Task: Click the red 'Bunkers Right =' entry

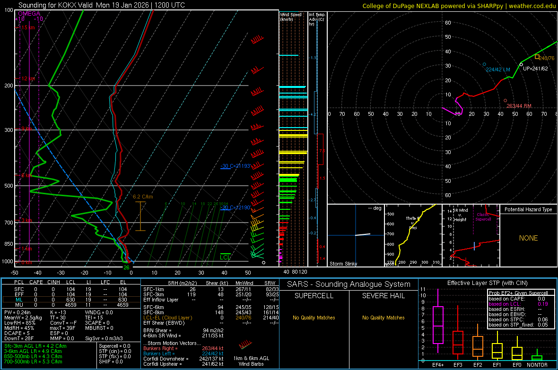Action: pos(183,348)
